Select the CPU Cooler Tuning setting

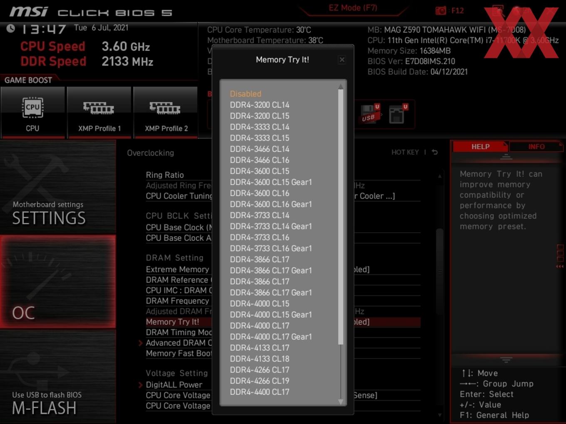point(179,196)
